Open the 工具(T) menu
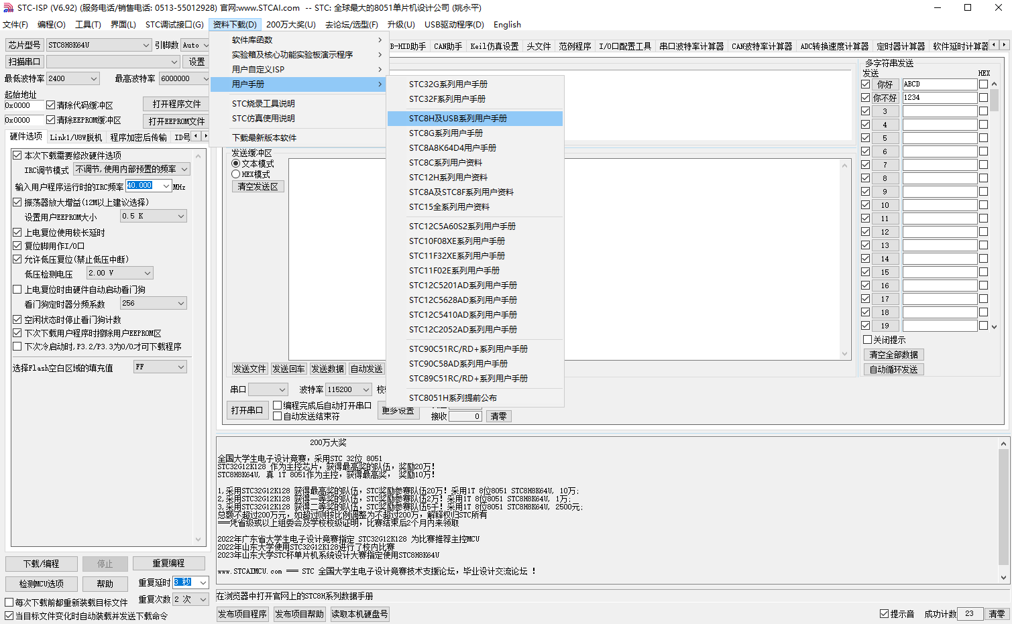The width and height of the screenshot is (1012, 624). 88,25
